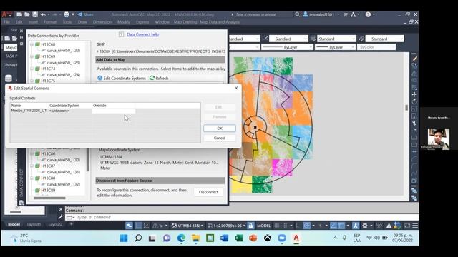Toggle the MODEL space button in status bar
The height and width of the screenshot is (257, 458).
tap(264, 226)
